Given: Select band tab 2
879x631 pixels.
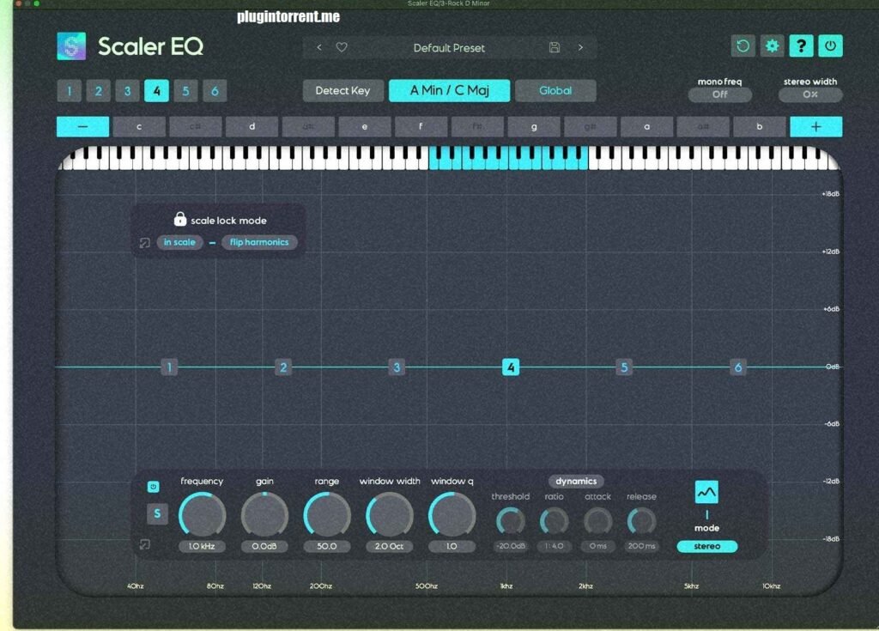Looking at the screenshot, I should (x=98, y=91).
